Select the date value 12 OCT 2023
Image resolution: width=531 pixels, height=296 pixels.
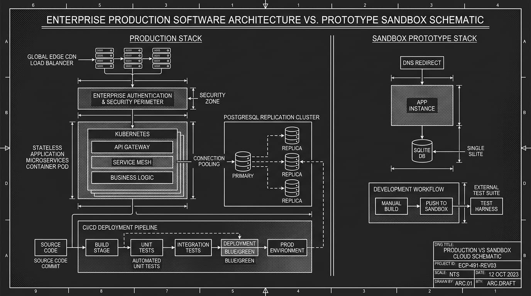coord(504,274)
